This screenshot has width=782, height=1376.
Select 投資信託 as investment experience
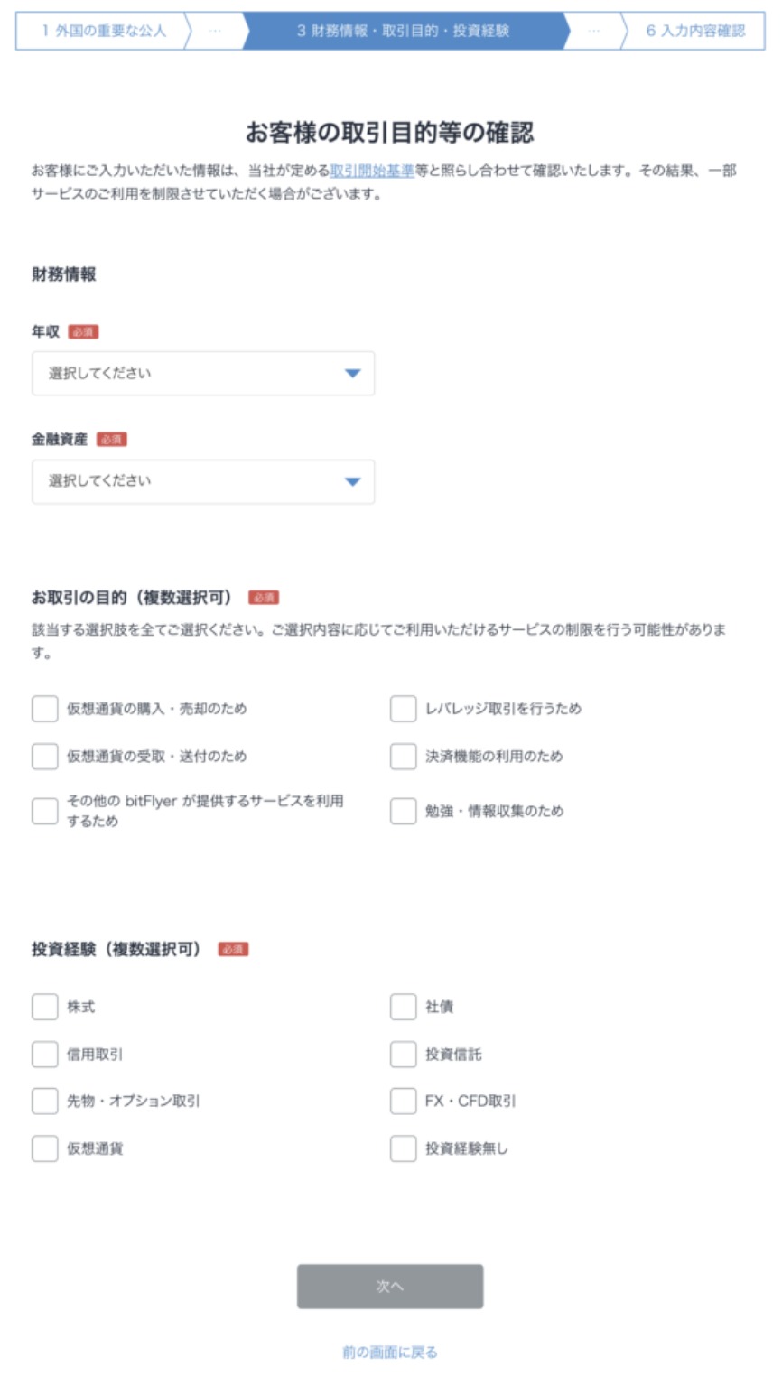coord(402,1054)
